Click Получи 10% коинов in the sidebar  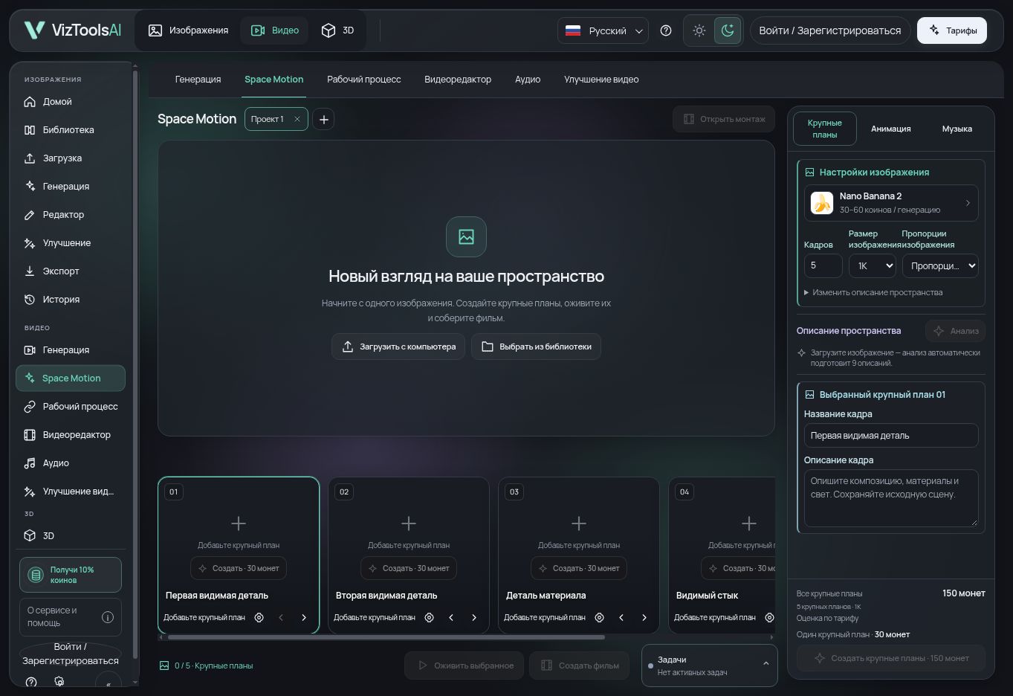click(71, 575)
